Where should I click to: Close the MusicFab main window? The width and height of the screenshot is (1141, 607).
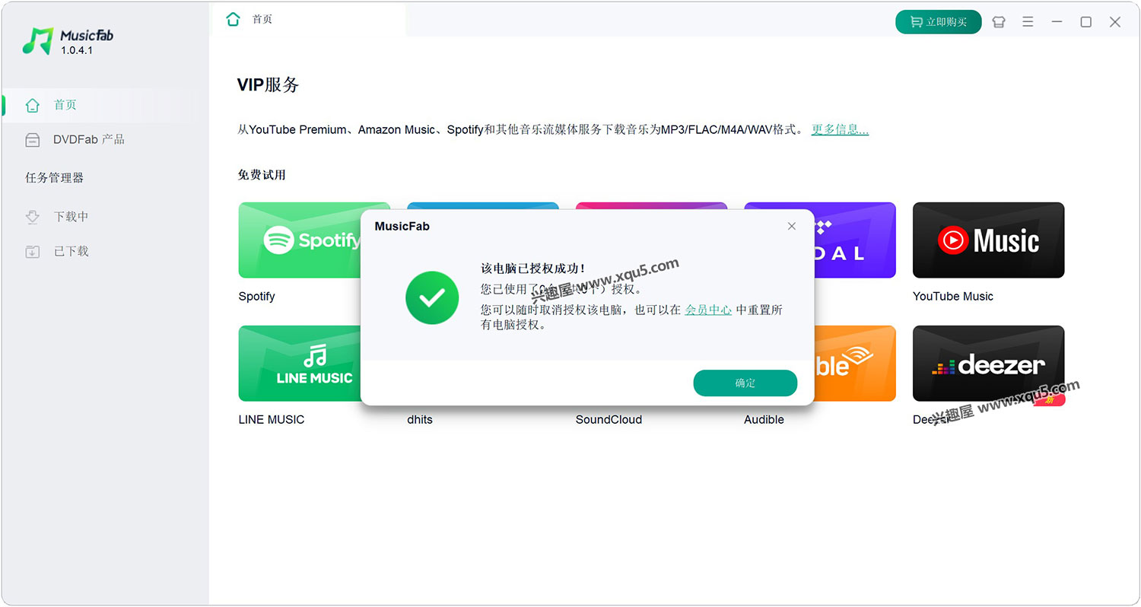[x=1115, y=22]
